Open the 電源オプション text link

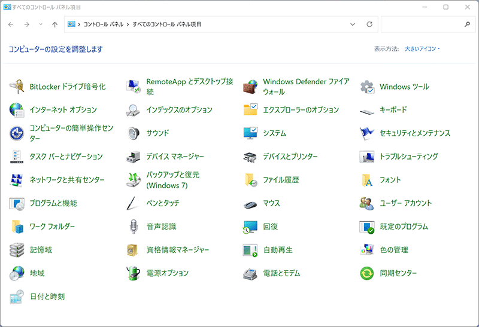pos(168,273)
